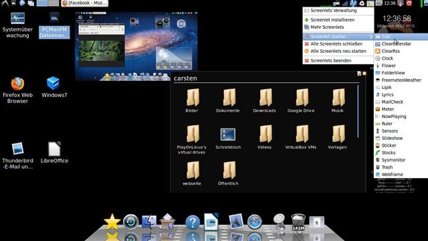Click the carsten FolderView scrollbar
The image size is (428, 241).
[x=358, y=112]
